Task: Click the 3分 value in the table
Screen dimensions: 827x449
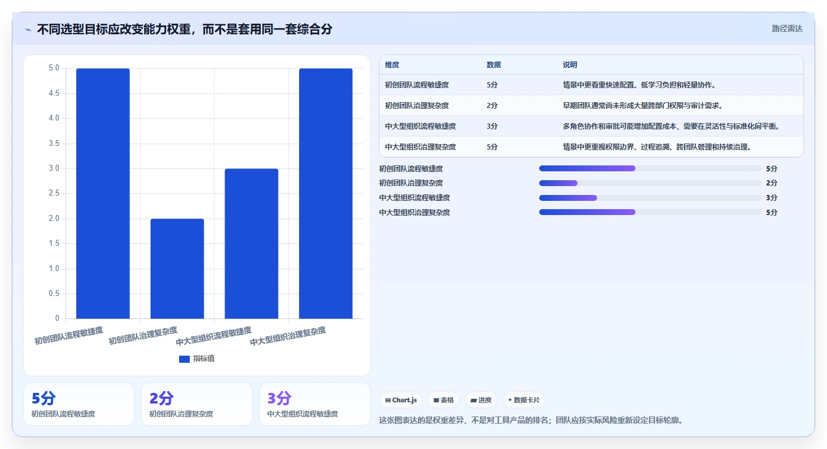Action: (492, 126)
